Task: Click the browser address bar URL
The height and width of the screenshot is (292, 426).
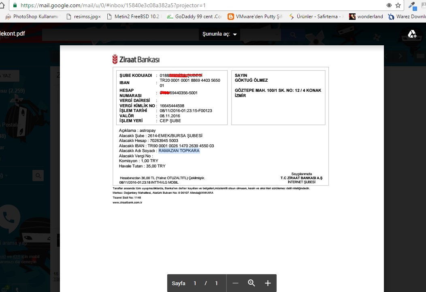Action: [x=113, y=5]
